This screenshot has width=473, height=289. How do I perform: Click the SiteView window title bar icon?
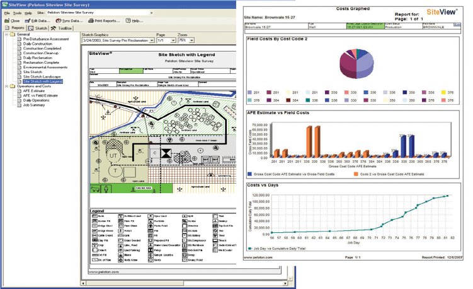[4, 4]
